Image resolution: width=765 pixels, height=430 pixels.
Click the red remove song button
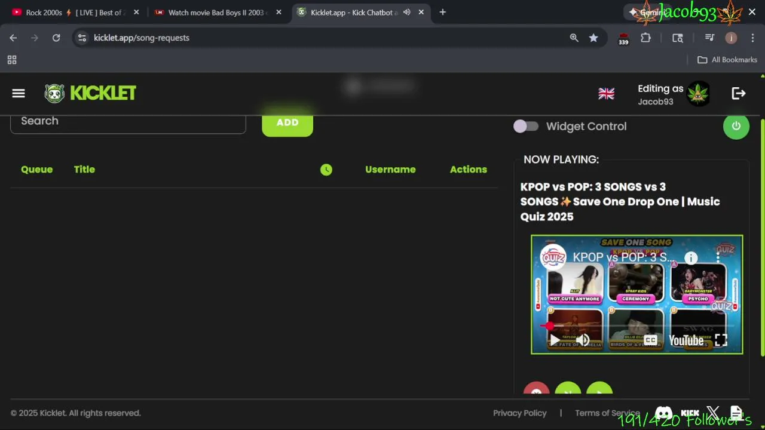[x=536, y=388]
